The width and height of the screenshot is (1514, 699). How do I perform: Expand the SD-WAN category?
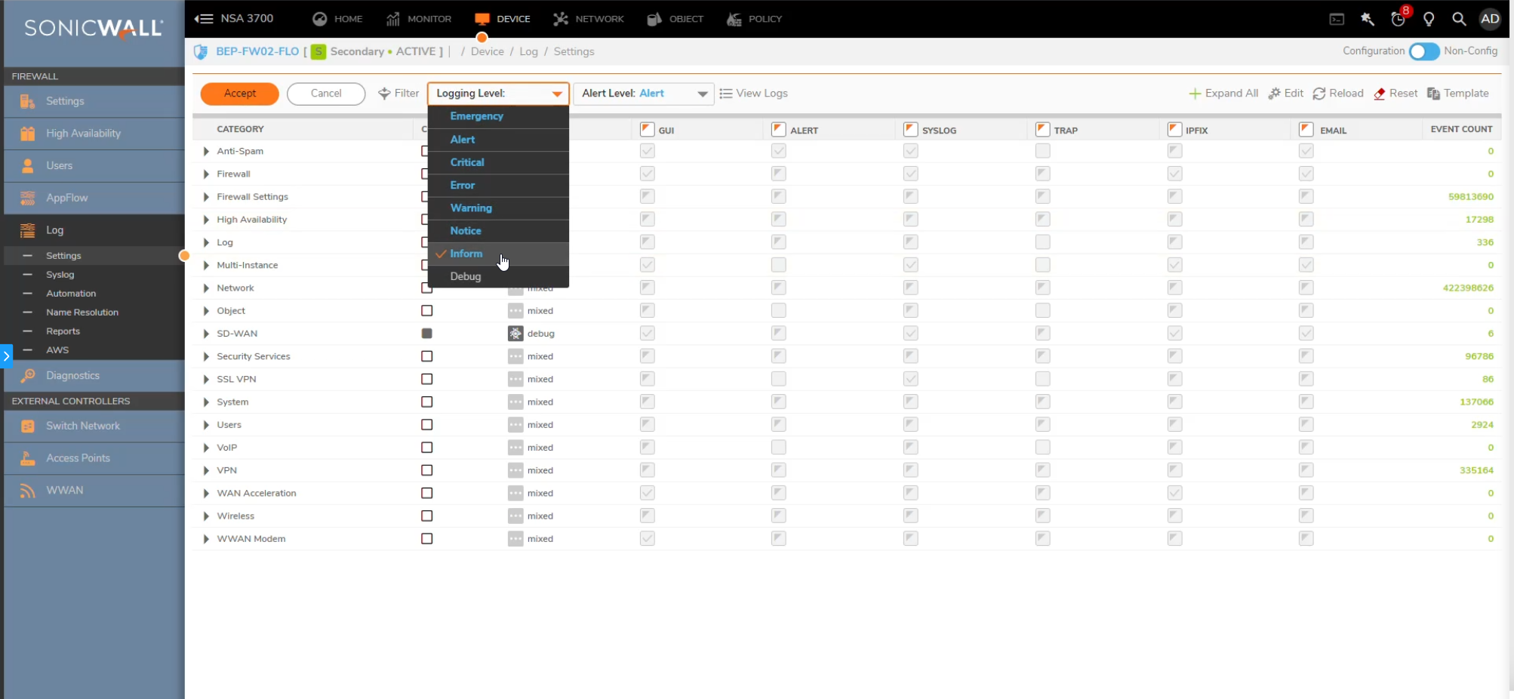(206, 334)
